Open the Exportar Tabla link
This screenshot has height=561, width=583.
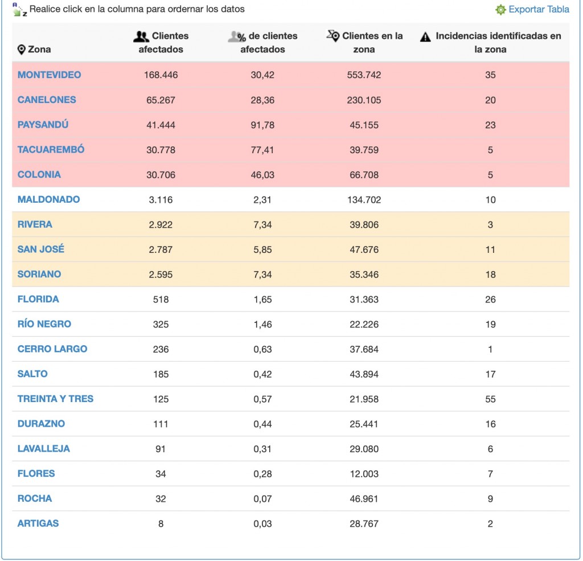(539, 10)
